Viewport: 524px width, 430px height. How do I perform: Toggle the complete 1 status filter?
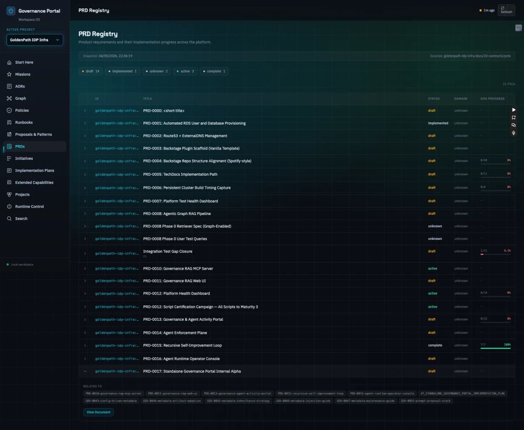(214, 71)
